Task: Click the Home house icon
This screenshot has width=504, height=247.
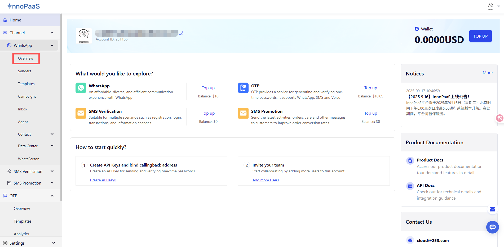Action: (x=5, y=20)
